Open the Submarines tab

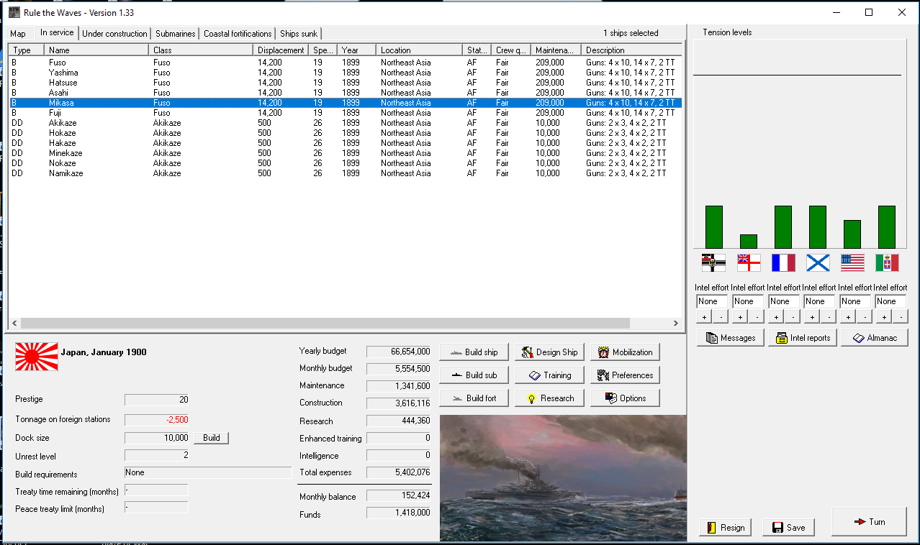pos(175,34)
